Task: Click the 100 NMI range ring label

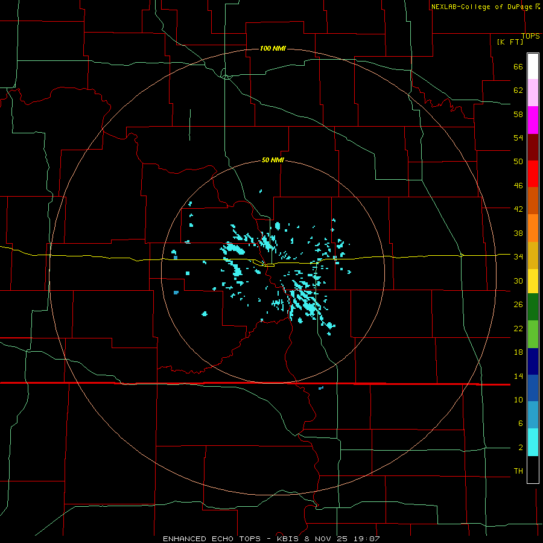Action: pos(273,48)
